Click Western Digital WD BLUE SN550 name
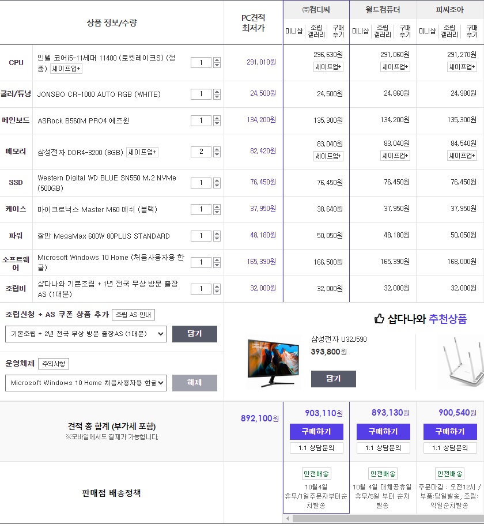This screenshot has height=528, width=484. tap(107, 183)
